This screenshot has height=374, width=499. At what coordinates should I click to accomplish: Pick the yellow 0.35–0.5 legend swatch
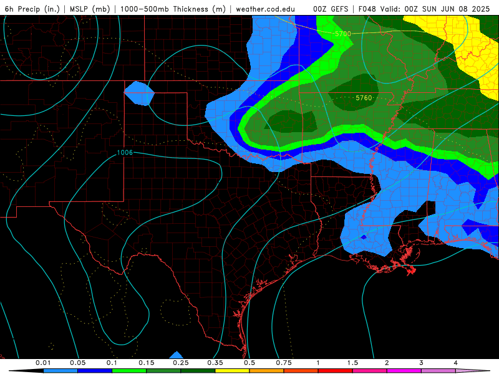[x=232, y=371]
